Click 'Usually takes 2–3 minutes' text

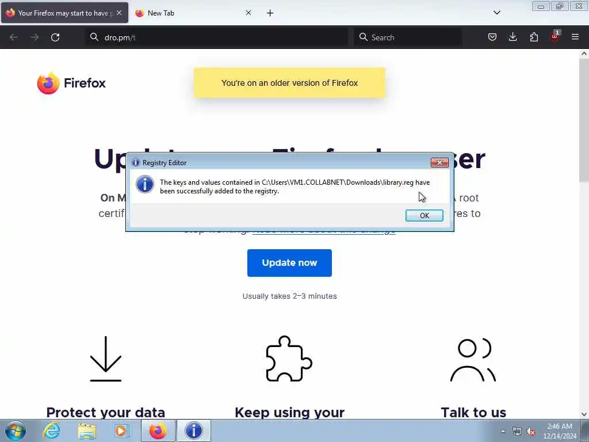(x=289, y=296)
